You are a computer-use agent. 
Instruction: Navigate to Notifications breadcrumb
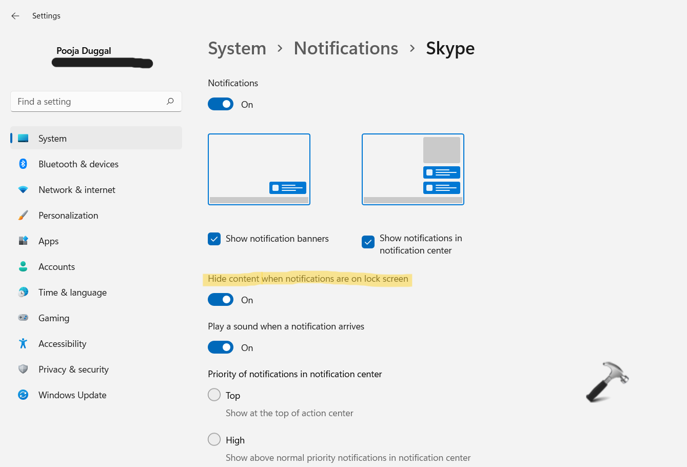point(346,48)
